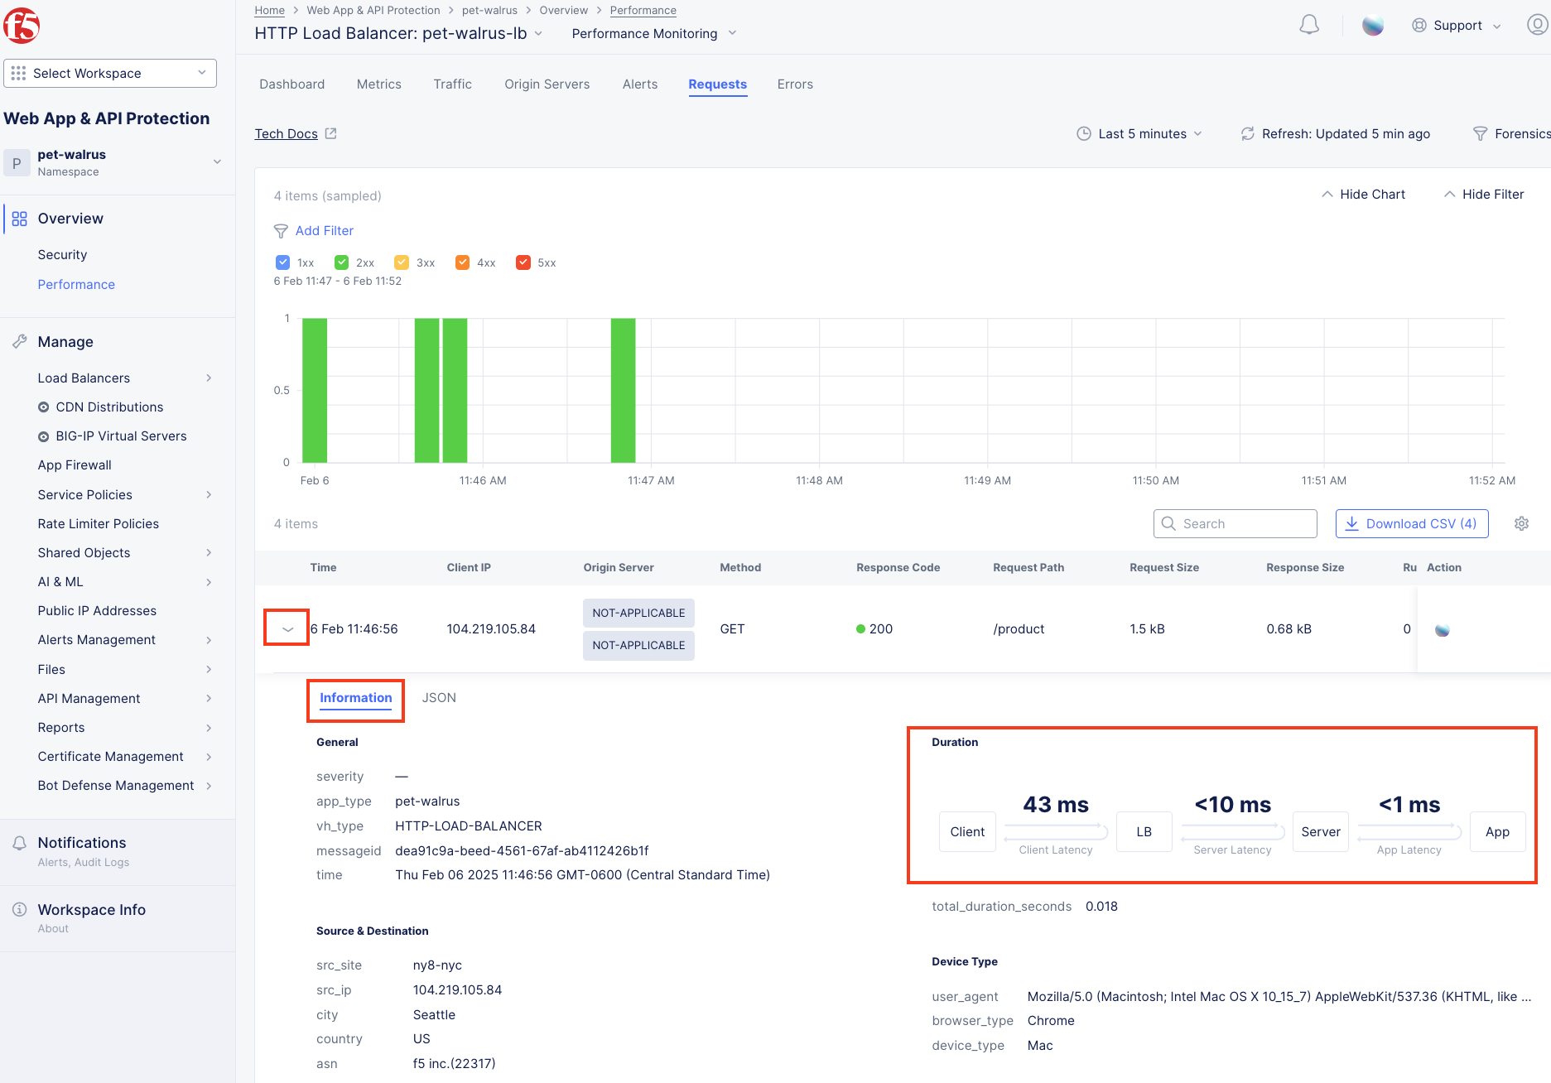Toggle the 3xx status checkbox
1551x1083 pixels.
tap(402, 262)
